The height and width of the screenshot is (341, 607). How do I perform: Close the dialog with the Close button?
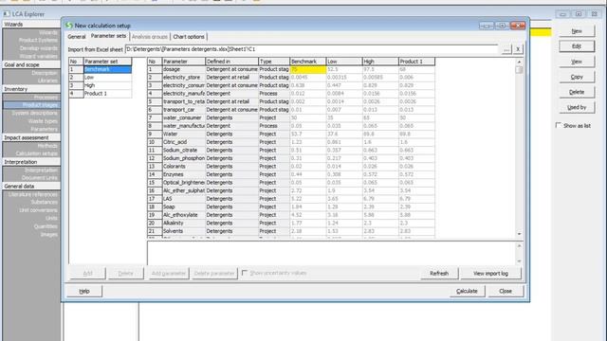click(506, 291)
